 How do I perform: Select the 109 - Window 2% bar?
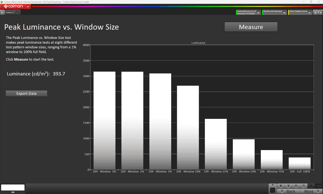pos(132,120)
